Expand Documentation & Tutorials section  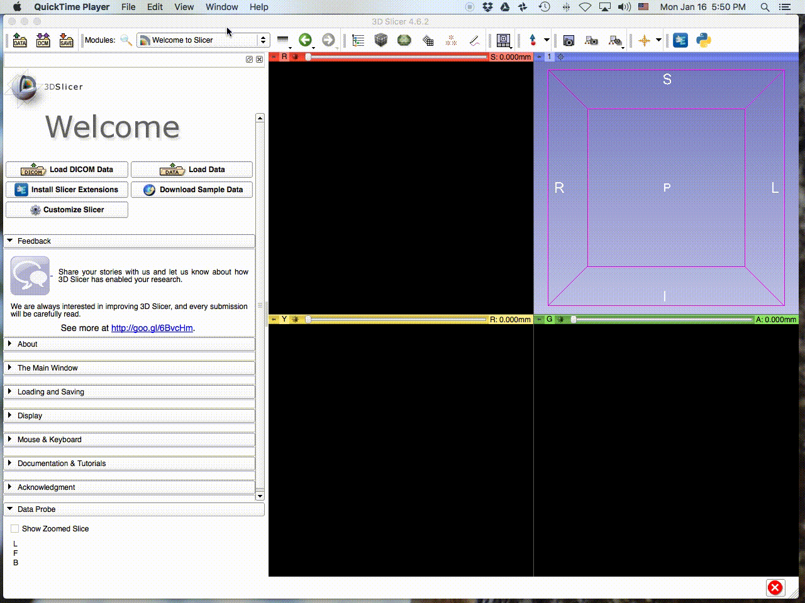point(130,464)
